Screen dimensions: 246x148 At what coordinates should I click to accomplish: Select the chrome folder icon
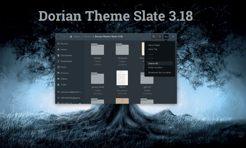[97, 49]
